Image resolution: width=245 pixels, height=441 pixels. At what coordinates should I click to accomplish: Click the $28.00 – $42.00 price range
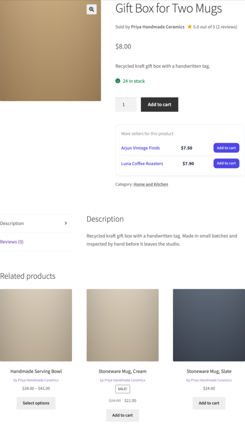(36, 388)
